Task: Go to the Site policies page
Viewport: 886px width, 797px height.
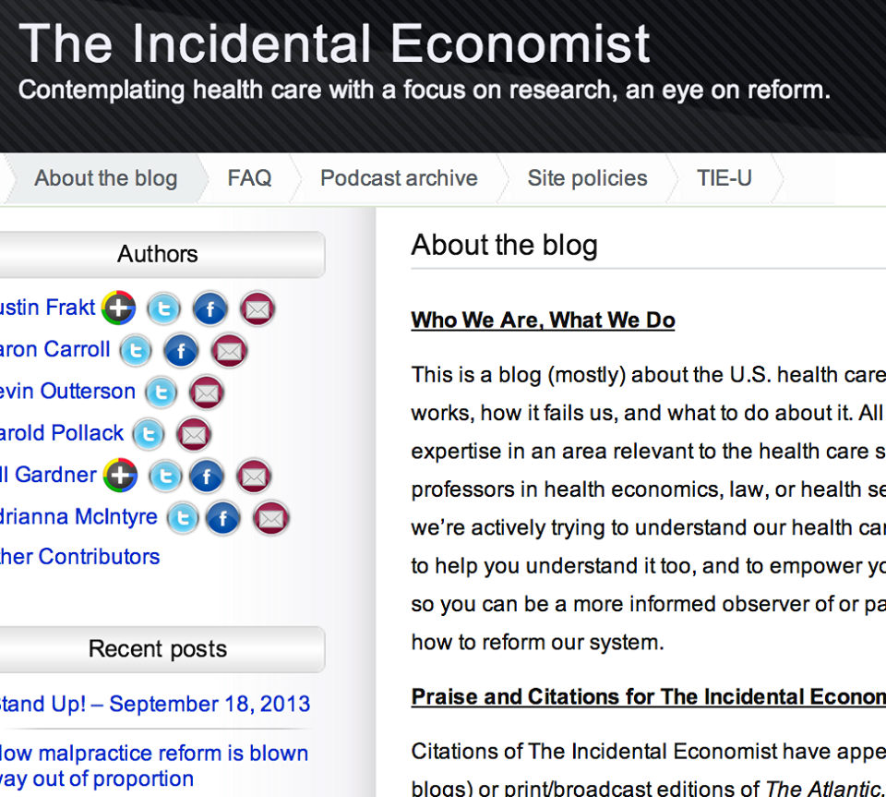Action: (x=587, y=178)
